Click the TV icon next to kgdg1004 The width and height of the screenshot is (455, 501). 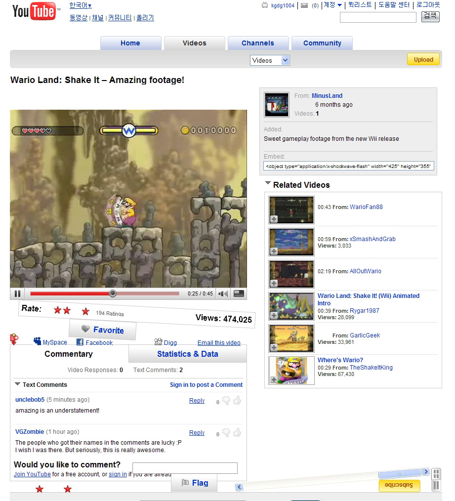265,5
